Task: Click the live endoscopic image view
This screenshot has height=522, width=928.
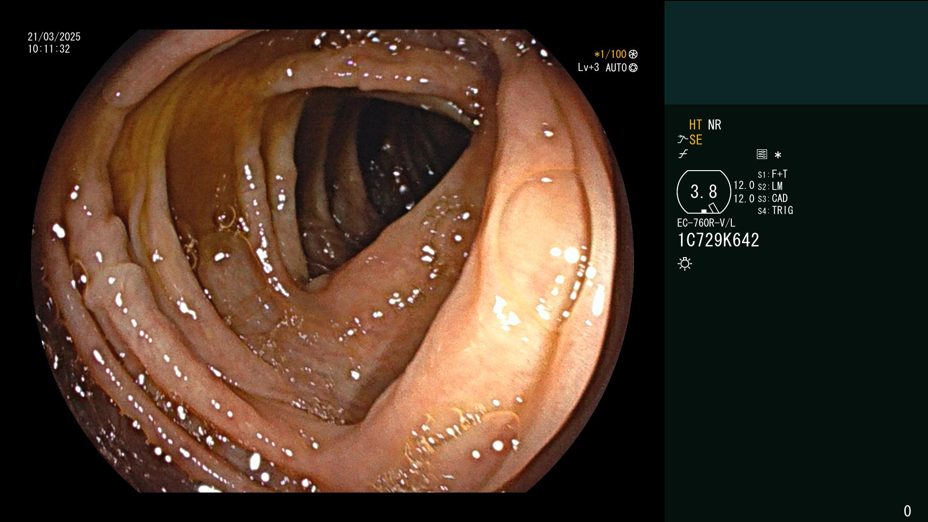Action: [333, 261]
